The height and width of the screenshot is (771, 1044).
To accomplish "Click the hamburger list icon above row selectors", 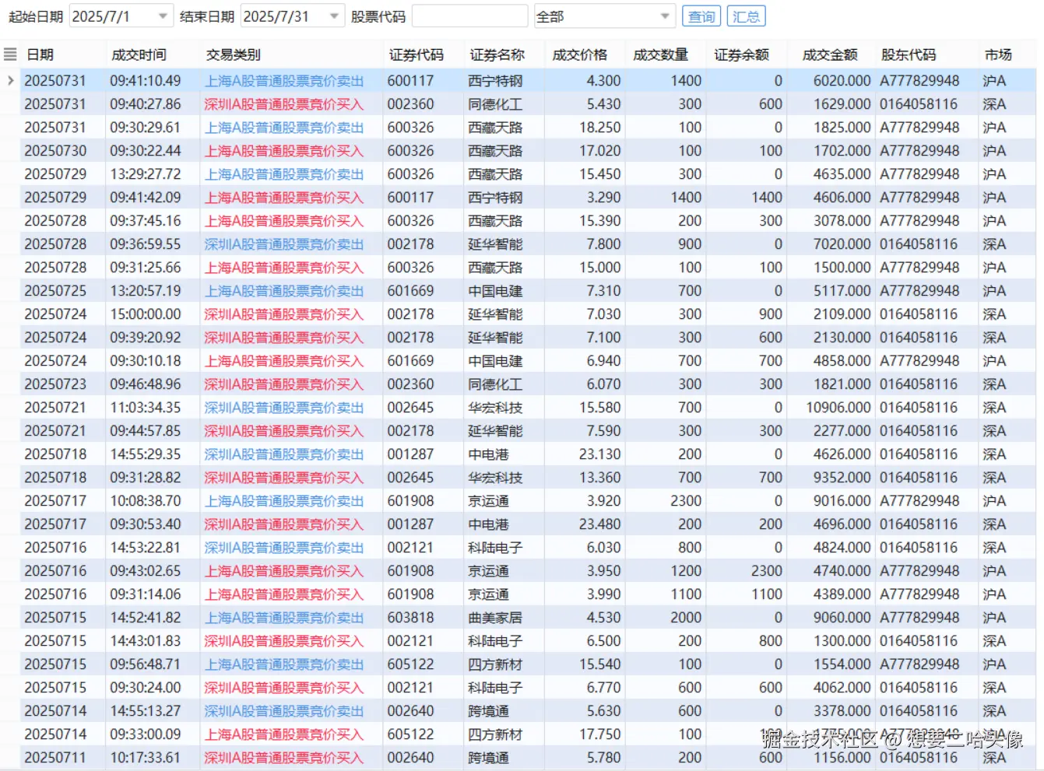I will tap(10, 54).
